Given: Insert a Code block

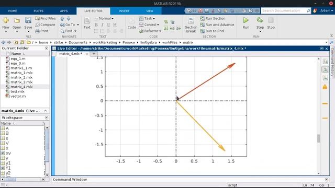Looking at the screenshot, I should tap(131, 23).
